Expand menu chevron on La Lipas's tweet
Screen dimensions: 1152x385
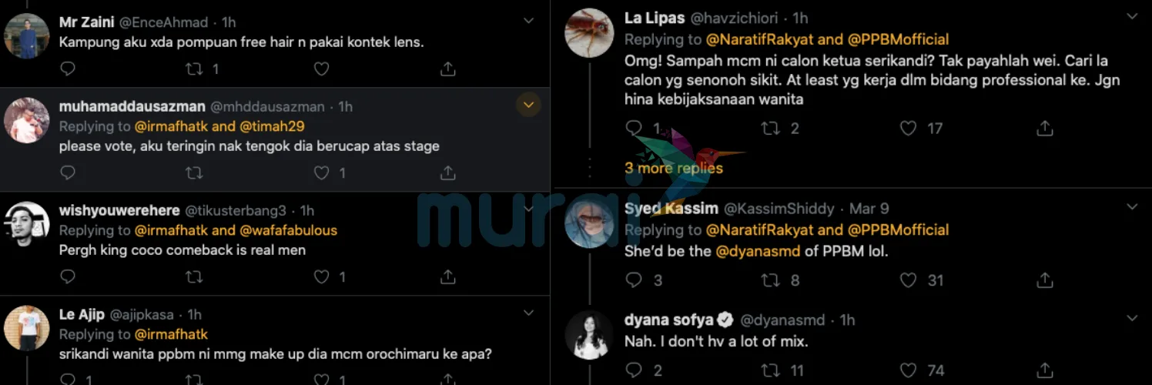click(1132, 16)
